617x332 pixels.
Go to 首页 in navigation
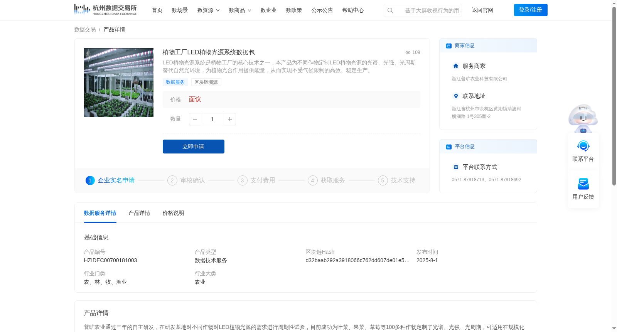click(157, 10)
